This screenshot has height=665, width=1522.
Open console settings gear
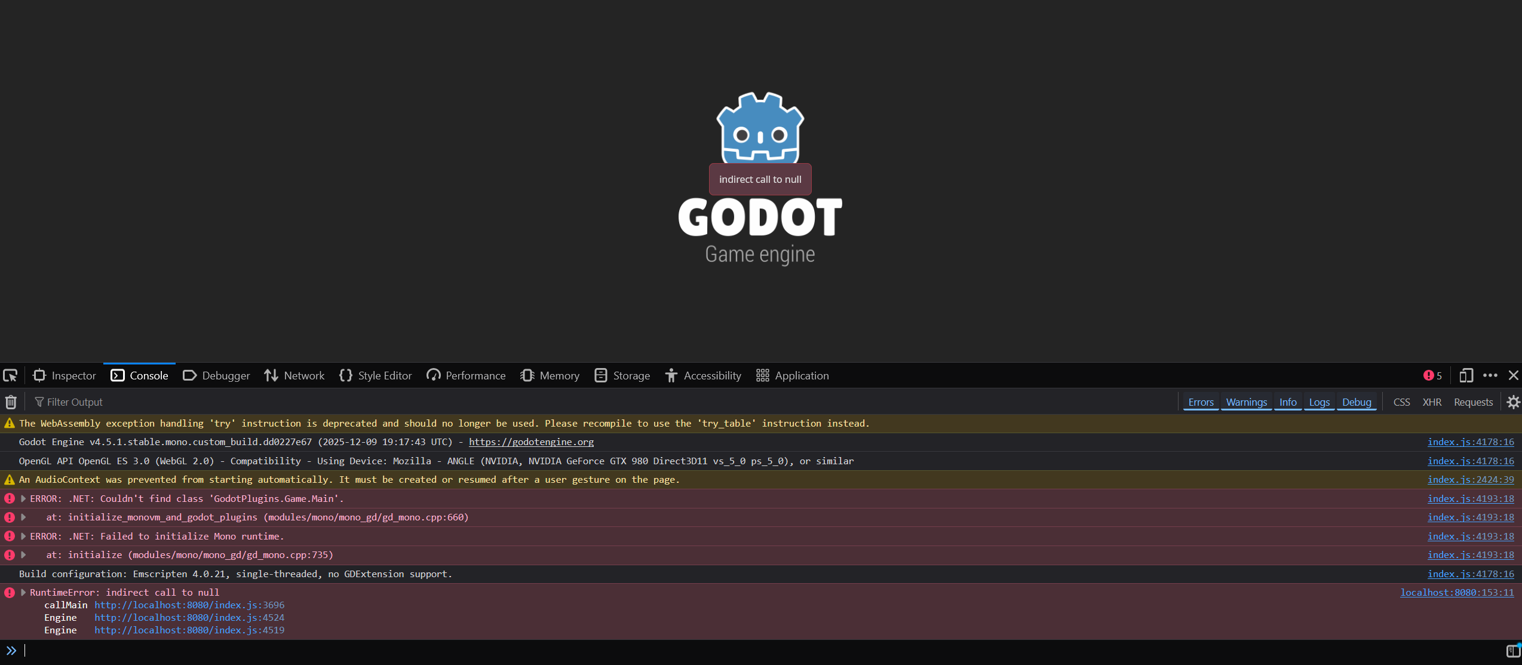[1513, 402]
